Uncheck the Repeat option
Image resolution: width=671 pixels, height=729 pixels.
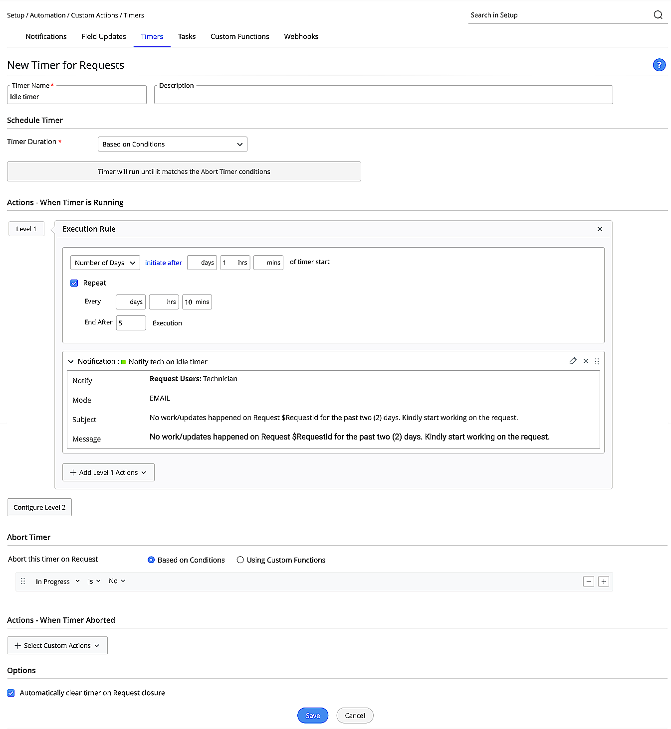74,283
